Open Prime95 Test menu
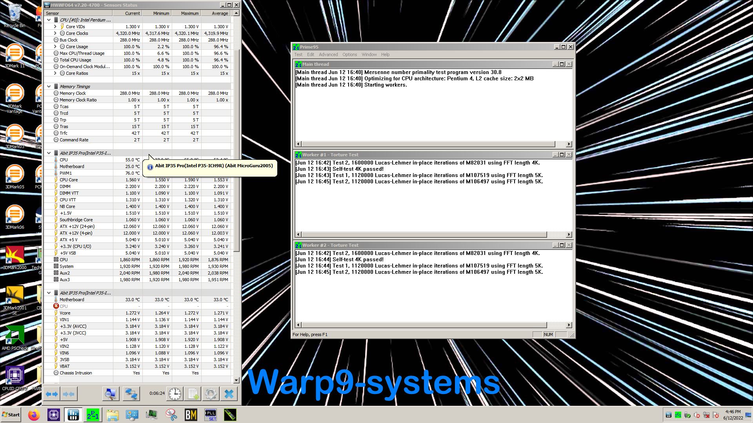The height and width of the screenshot is (423, 753). click(x=298, y=54)
